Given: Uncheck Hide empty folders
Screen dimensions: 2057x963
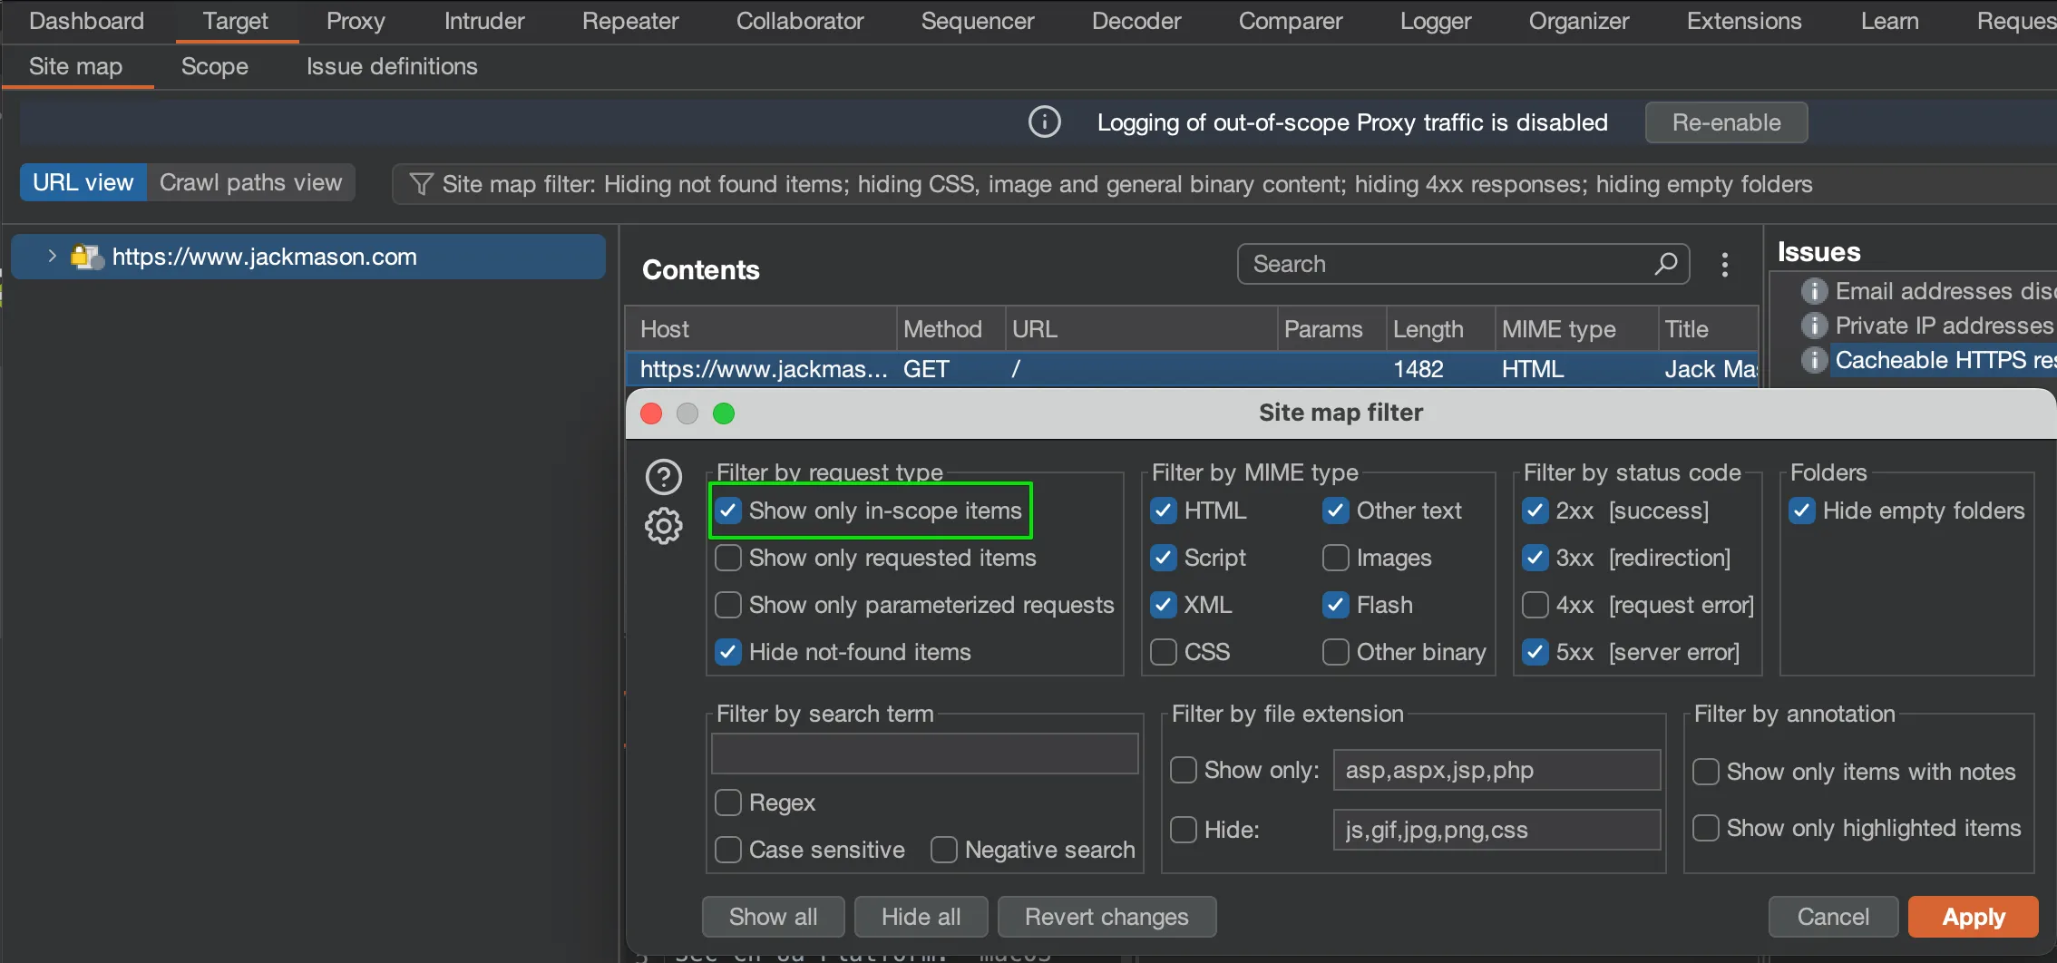Looking at the screenshot, I should pos(1802,511).
